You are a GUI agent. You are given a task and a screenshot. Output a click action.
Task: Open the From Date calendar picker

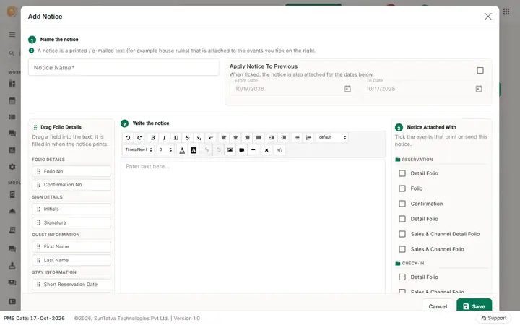[x=347, y=89]
